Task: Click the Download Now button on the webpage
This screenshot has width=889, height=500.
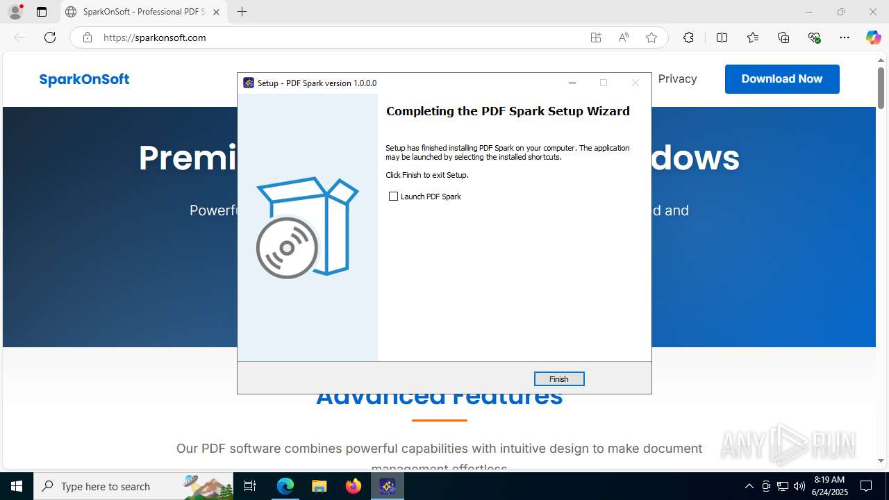Action: (782, 79)
